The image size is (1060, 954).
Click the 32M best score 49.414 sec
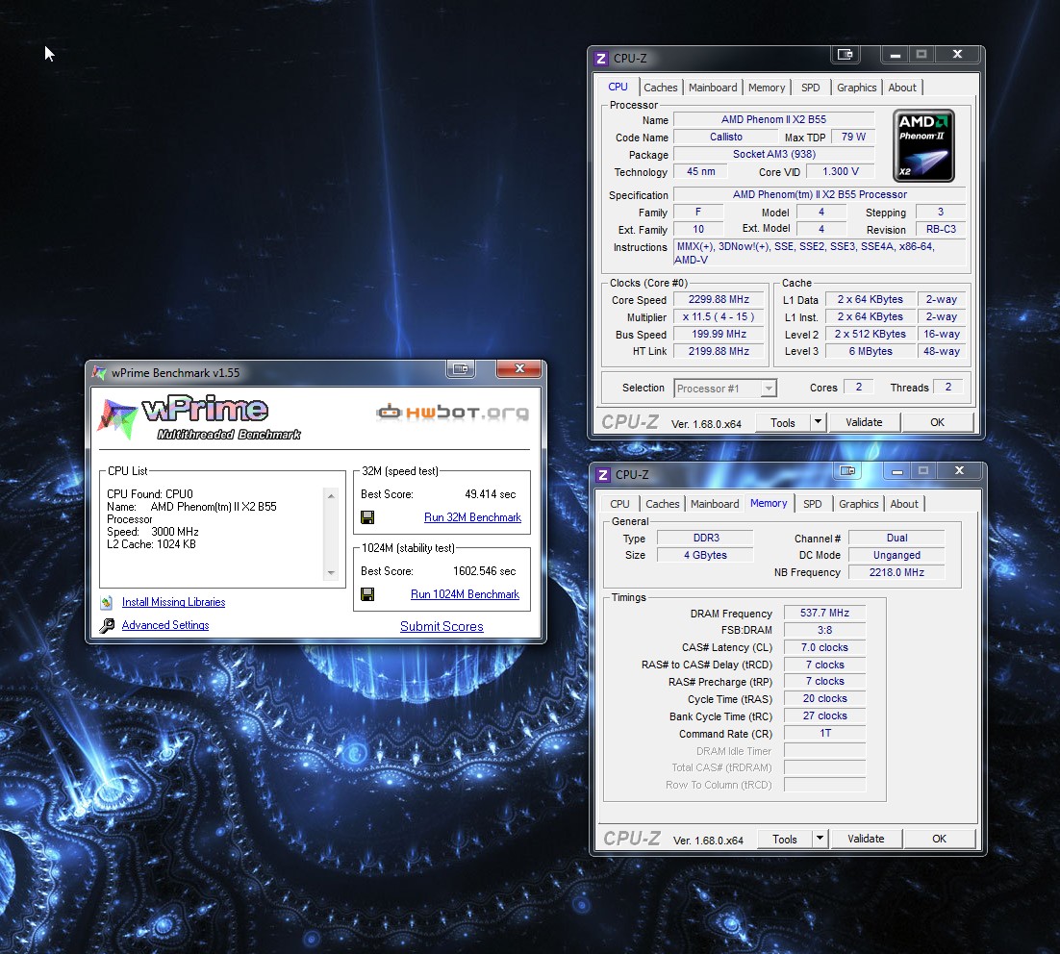click(491, 494)
